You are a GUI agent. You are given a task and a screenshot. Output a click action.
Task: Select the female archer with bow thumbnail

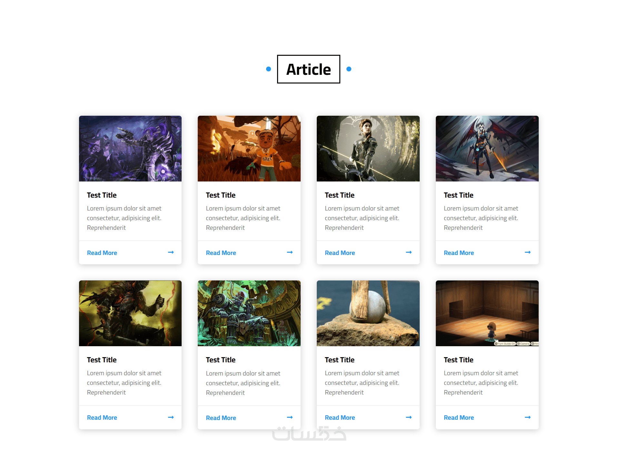click(368, 149)
